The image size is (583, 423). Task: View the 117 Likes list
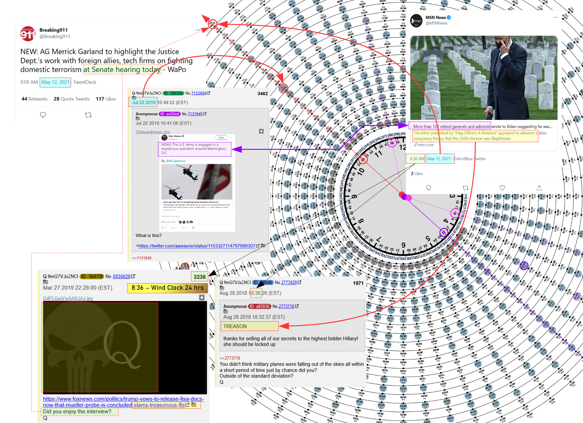pos(106,99)
